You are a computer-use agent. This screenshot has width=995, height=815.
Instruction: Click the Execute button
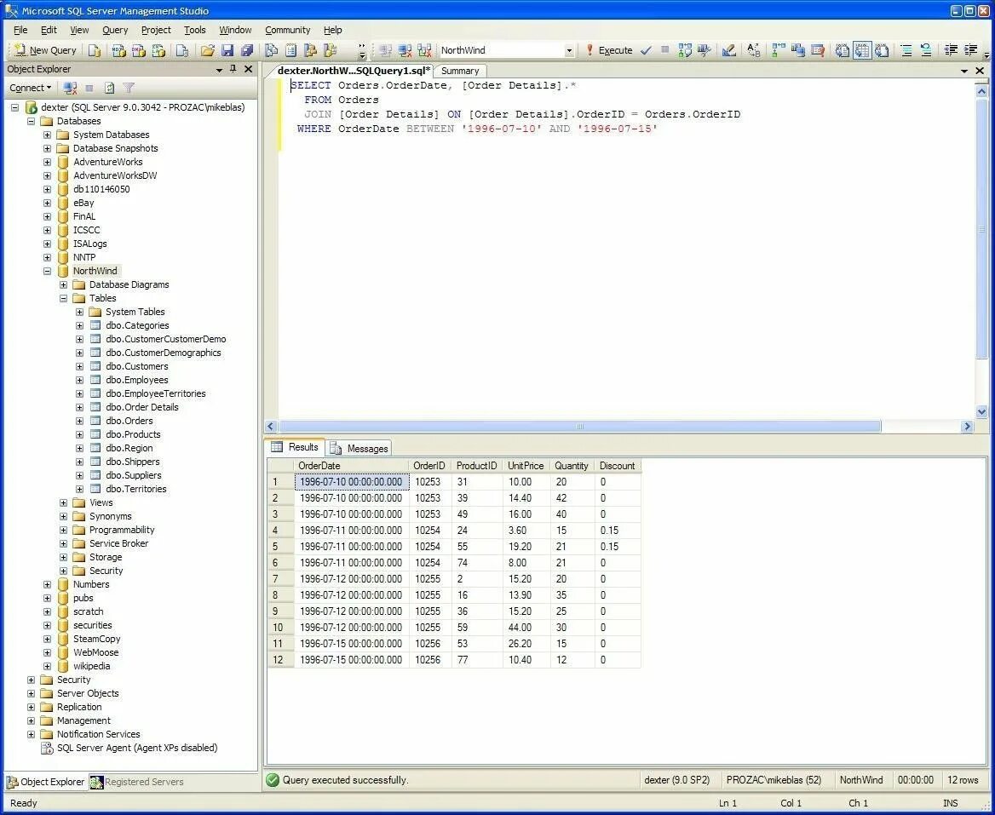pos(608,50)
